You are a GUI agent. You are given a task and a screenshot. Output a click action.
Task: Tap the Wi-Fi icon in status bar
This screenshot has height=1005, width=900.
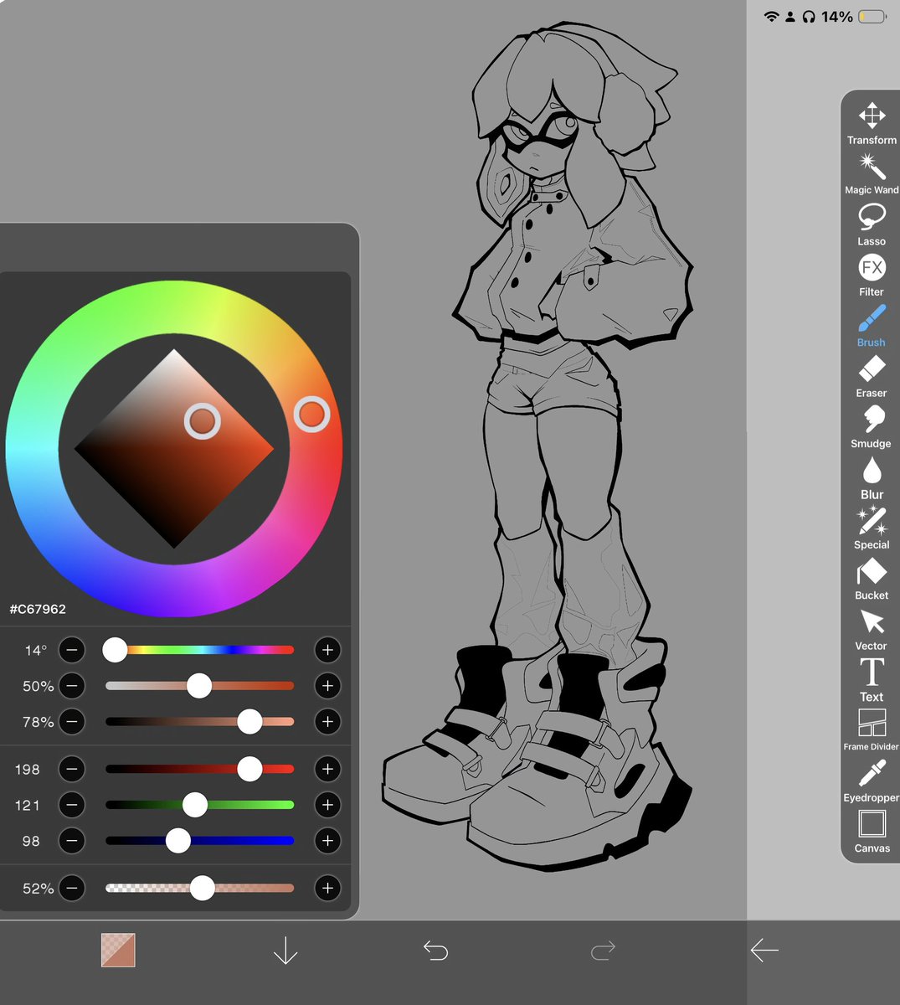click(x=771, y=16)
